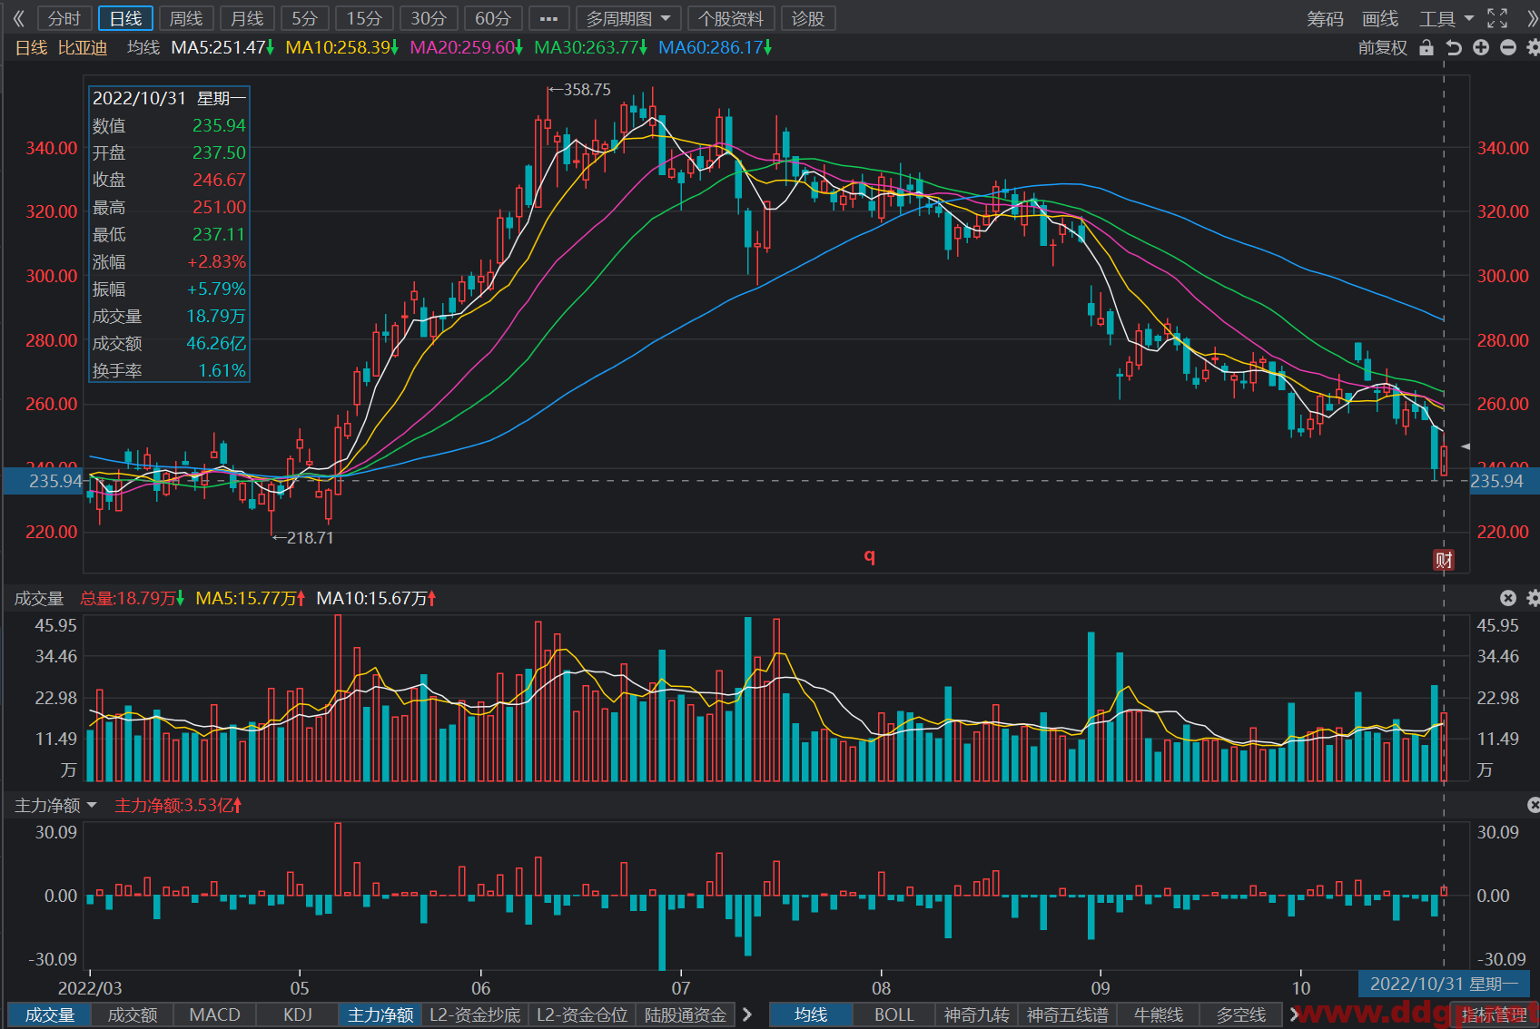The width and height of the screenshot is (1540, 1029).
Task: Select KDJ indicator tab
Action: [x=298, y=1014]
